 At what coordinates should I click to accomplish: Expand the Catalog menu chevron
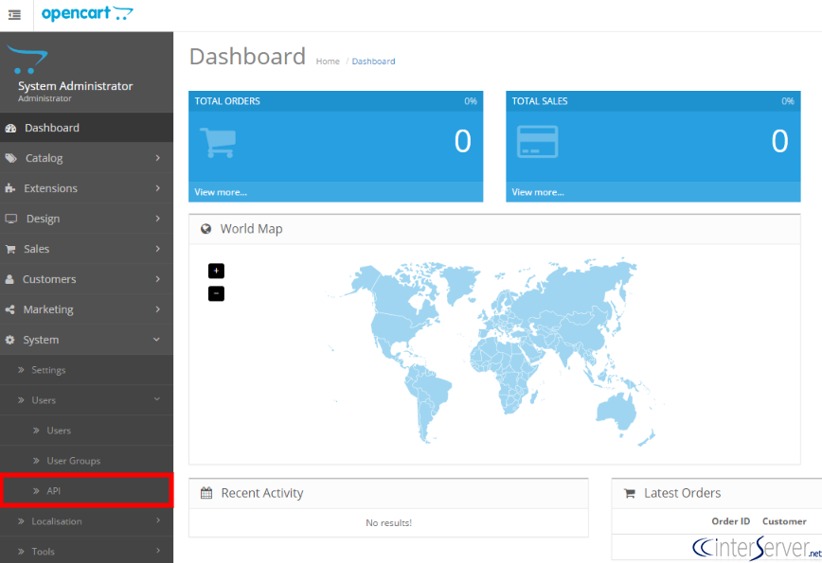coord(158,158)
